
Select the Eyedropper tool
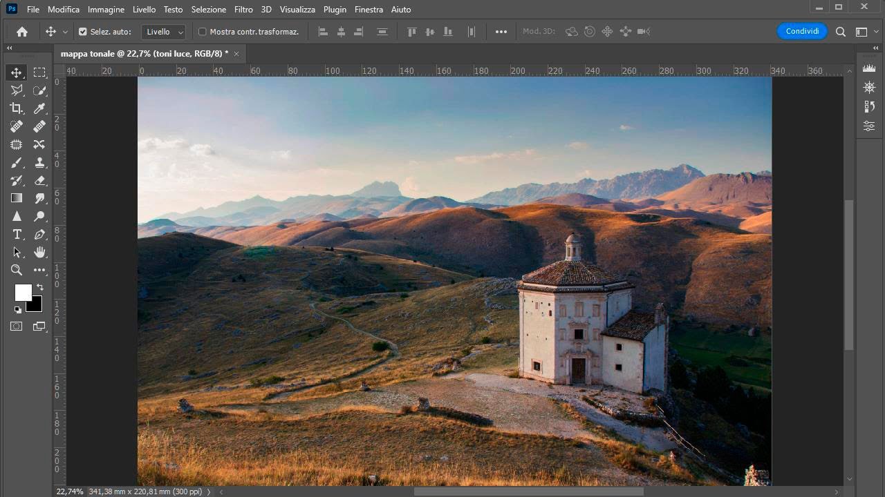(39, 108)
